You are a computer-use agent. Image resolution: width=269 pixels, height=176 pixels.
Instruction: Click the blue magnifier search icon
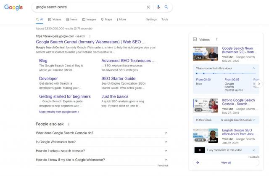click(166, 7)
